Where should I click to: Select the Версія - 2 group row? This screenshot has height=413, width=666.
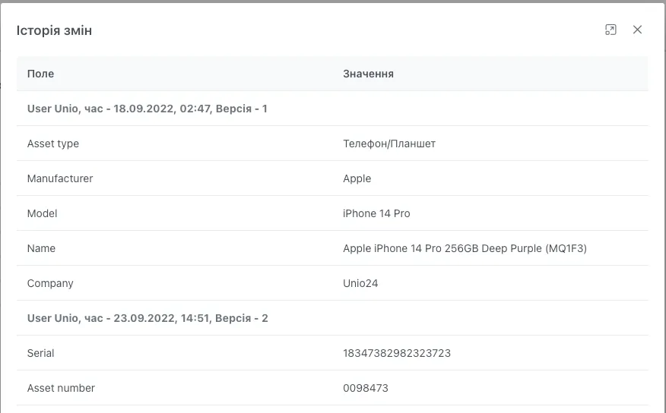[x=147, y=318]
